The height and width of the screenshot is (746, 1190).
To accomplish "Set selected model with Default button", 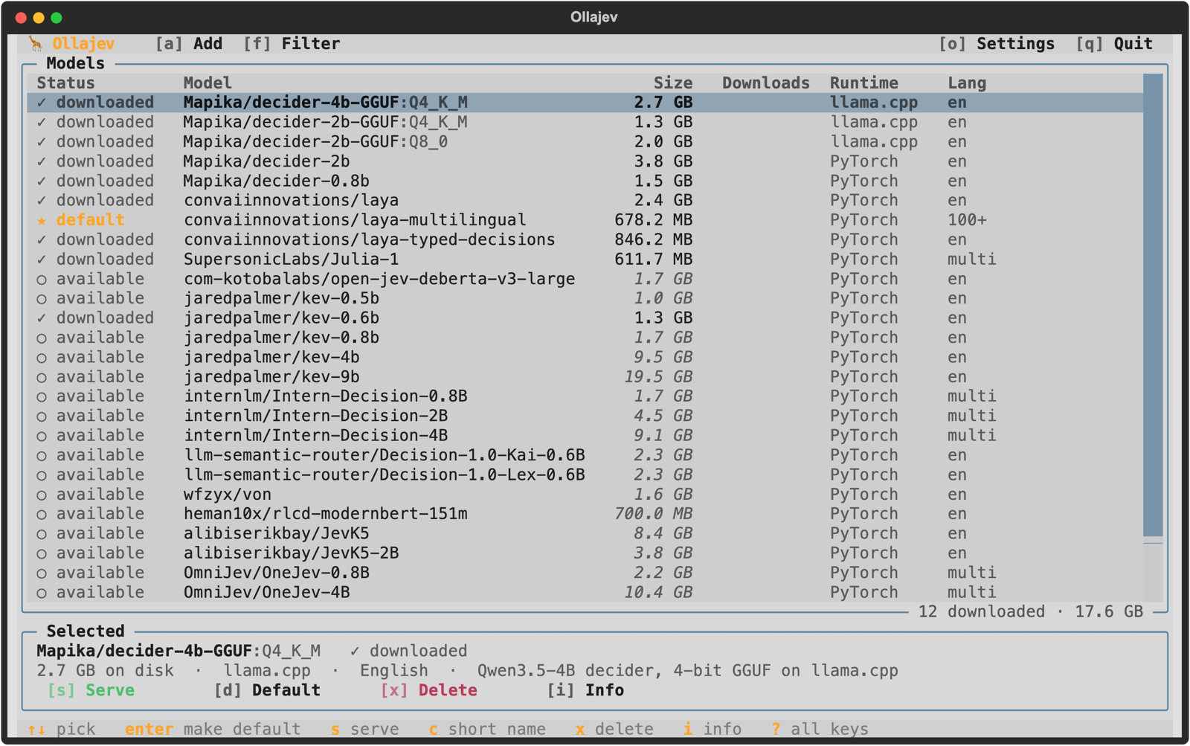I will 267,690.
